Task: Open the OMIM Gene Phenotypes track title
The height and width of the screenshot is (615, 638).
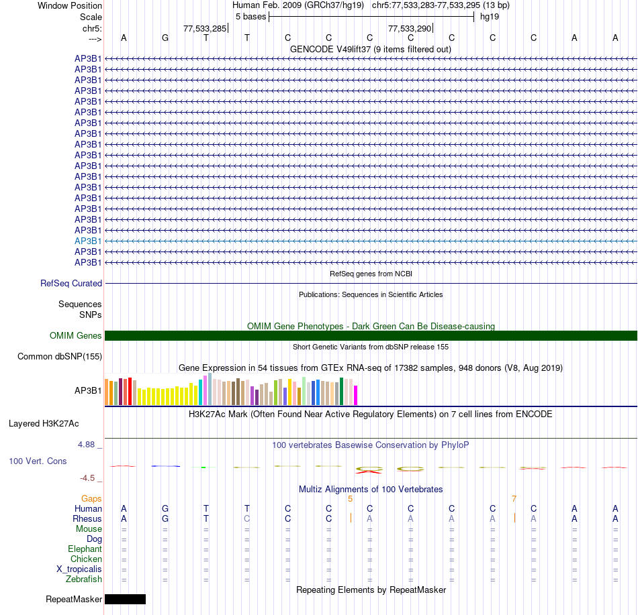Action: (x=371, y=326)
